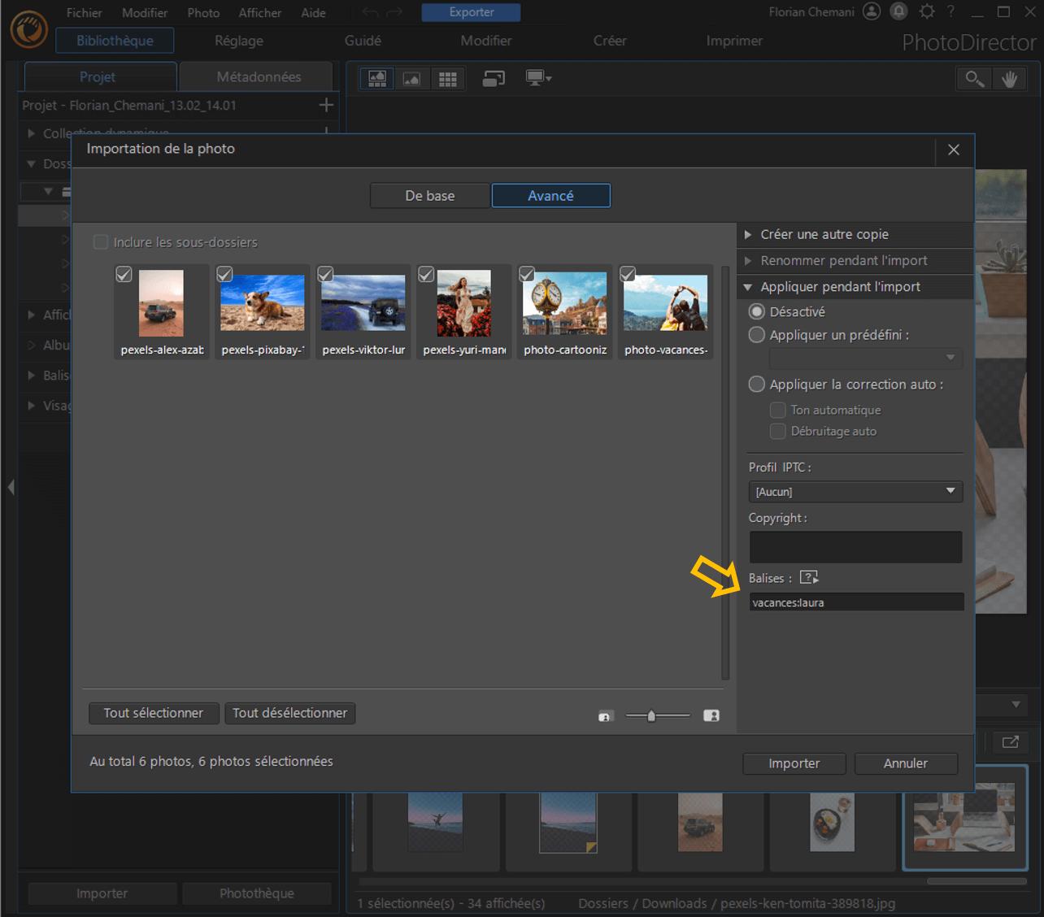Click the large thumbnail size icon
Screen dimensions: 1044x917
(711, 716)
